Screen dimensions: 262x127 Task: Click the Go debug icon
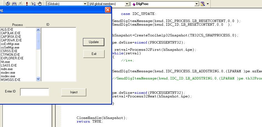click(33, 4)
